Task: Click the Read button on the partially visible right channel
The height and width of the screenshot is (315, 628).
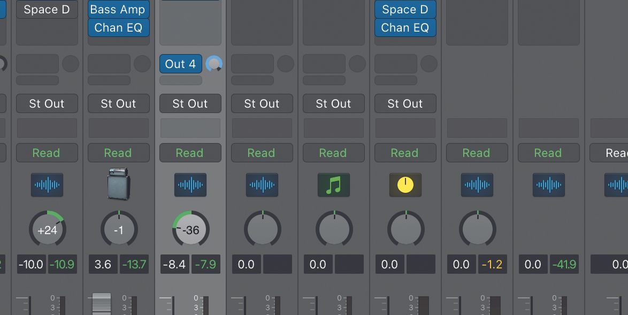Action: pos(615,153)
